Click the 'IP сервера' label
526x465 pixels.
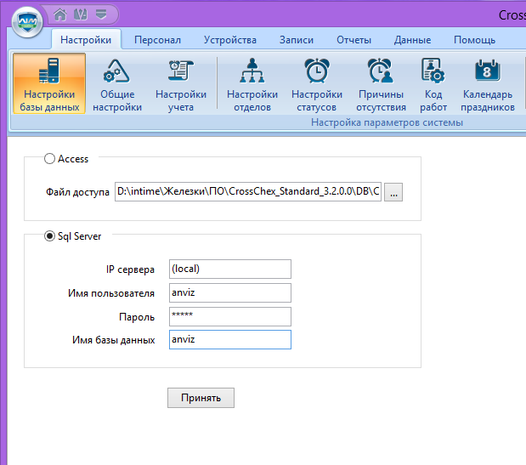130,269
